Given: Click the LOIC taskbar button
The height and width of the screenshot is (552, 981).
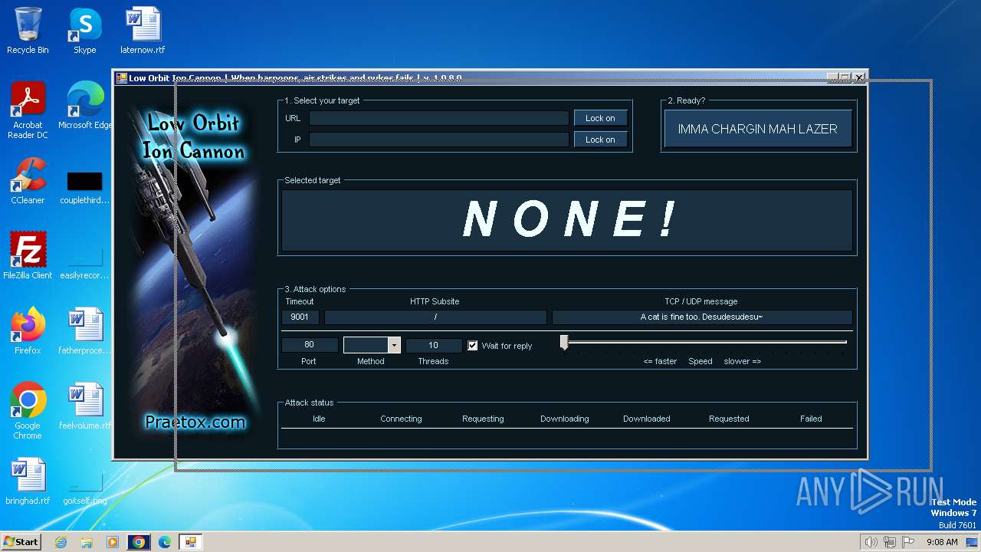Looking at the screenshot, I should pos(190,542).
